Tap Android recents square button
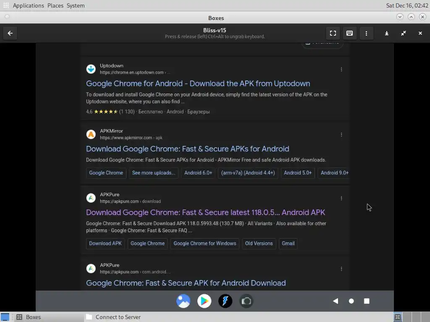 367,301
